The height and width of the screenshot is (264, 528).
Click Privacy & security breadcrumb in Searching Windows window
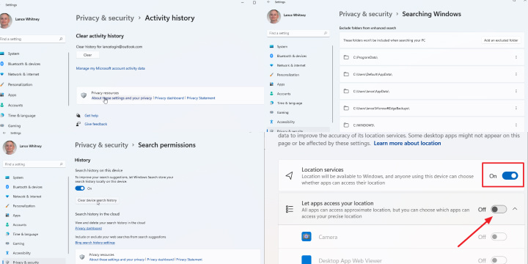click(365, 14)
